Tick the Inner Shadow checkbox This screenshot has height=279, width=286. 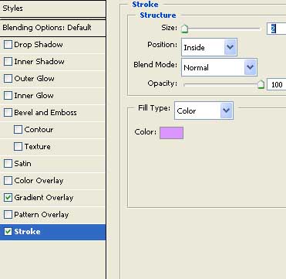pyautogui.click(x=8, y=62)
